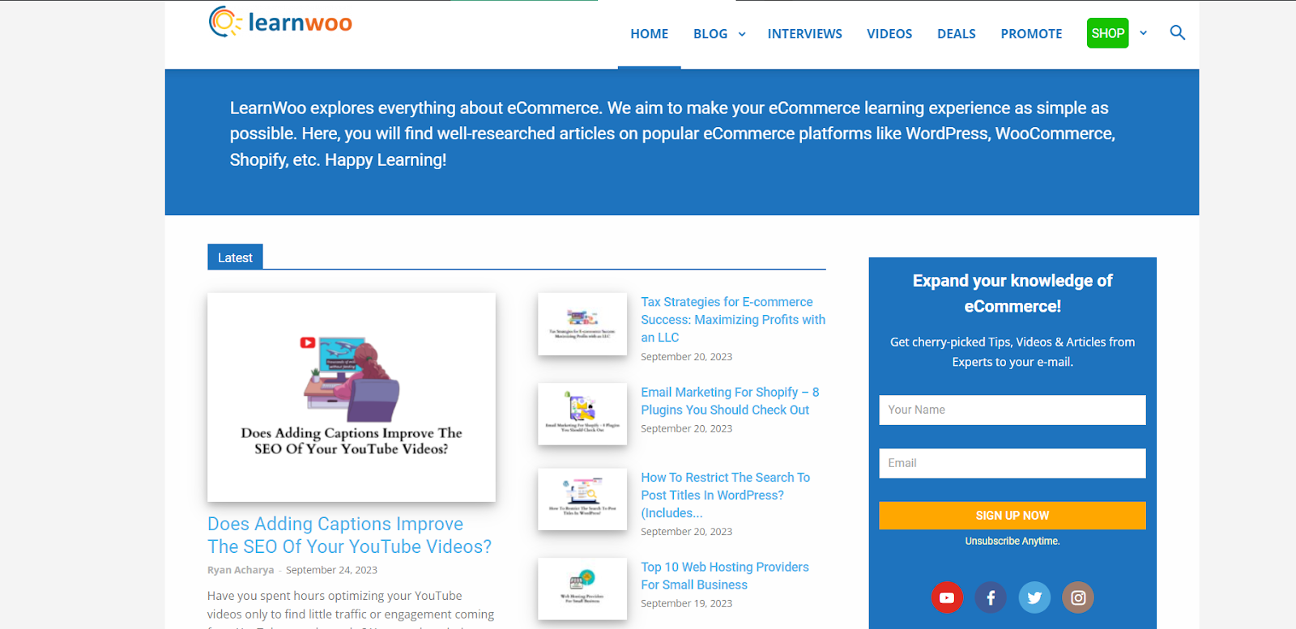Open the site search magnifier icon
This screenshot has height=629, width=1296.
[1178, 33]
